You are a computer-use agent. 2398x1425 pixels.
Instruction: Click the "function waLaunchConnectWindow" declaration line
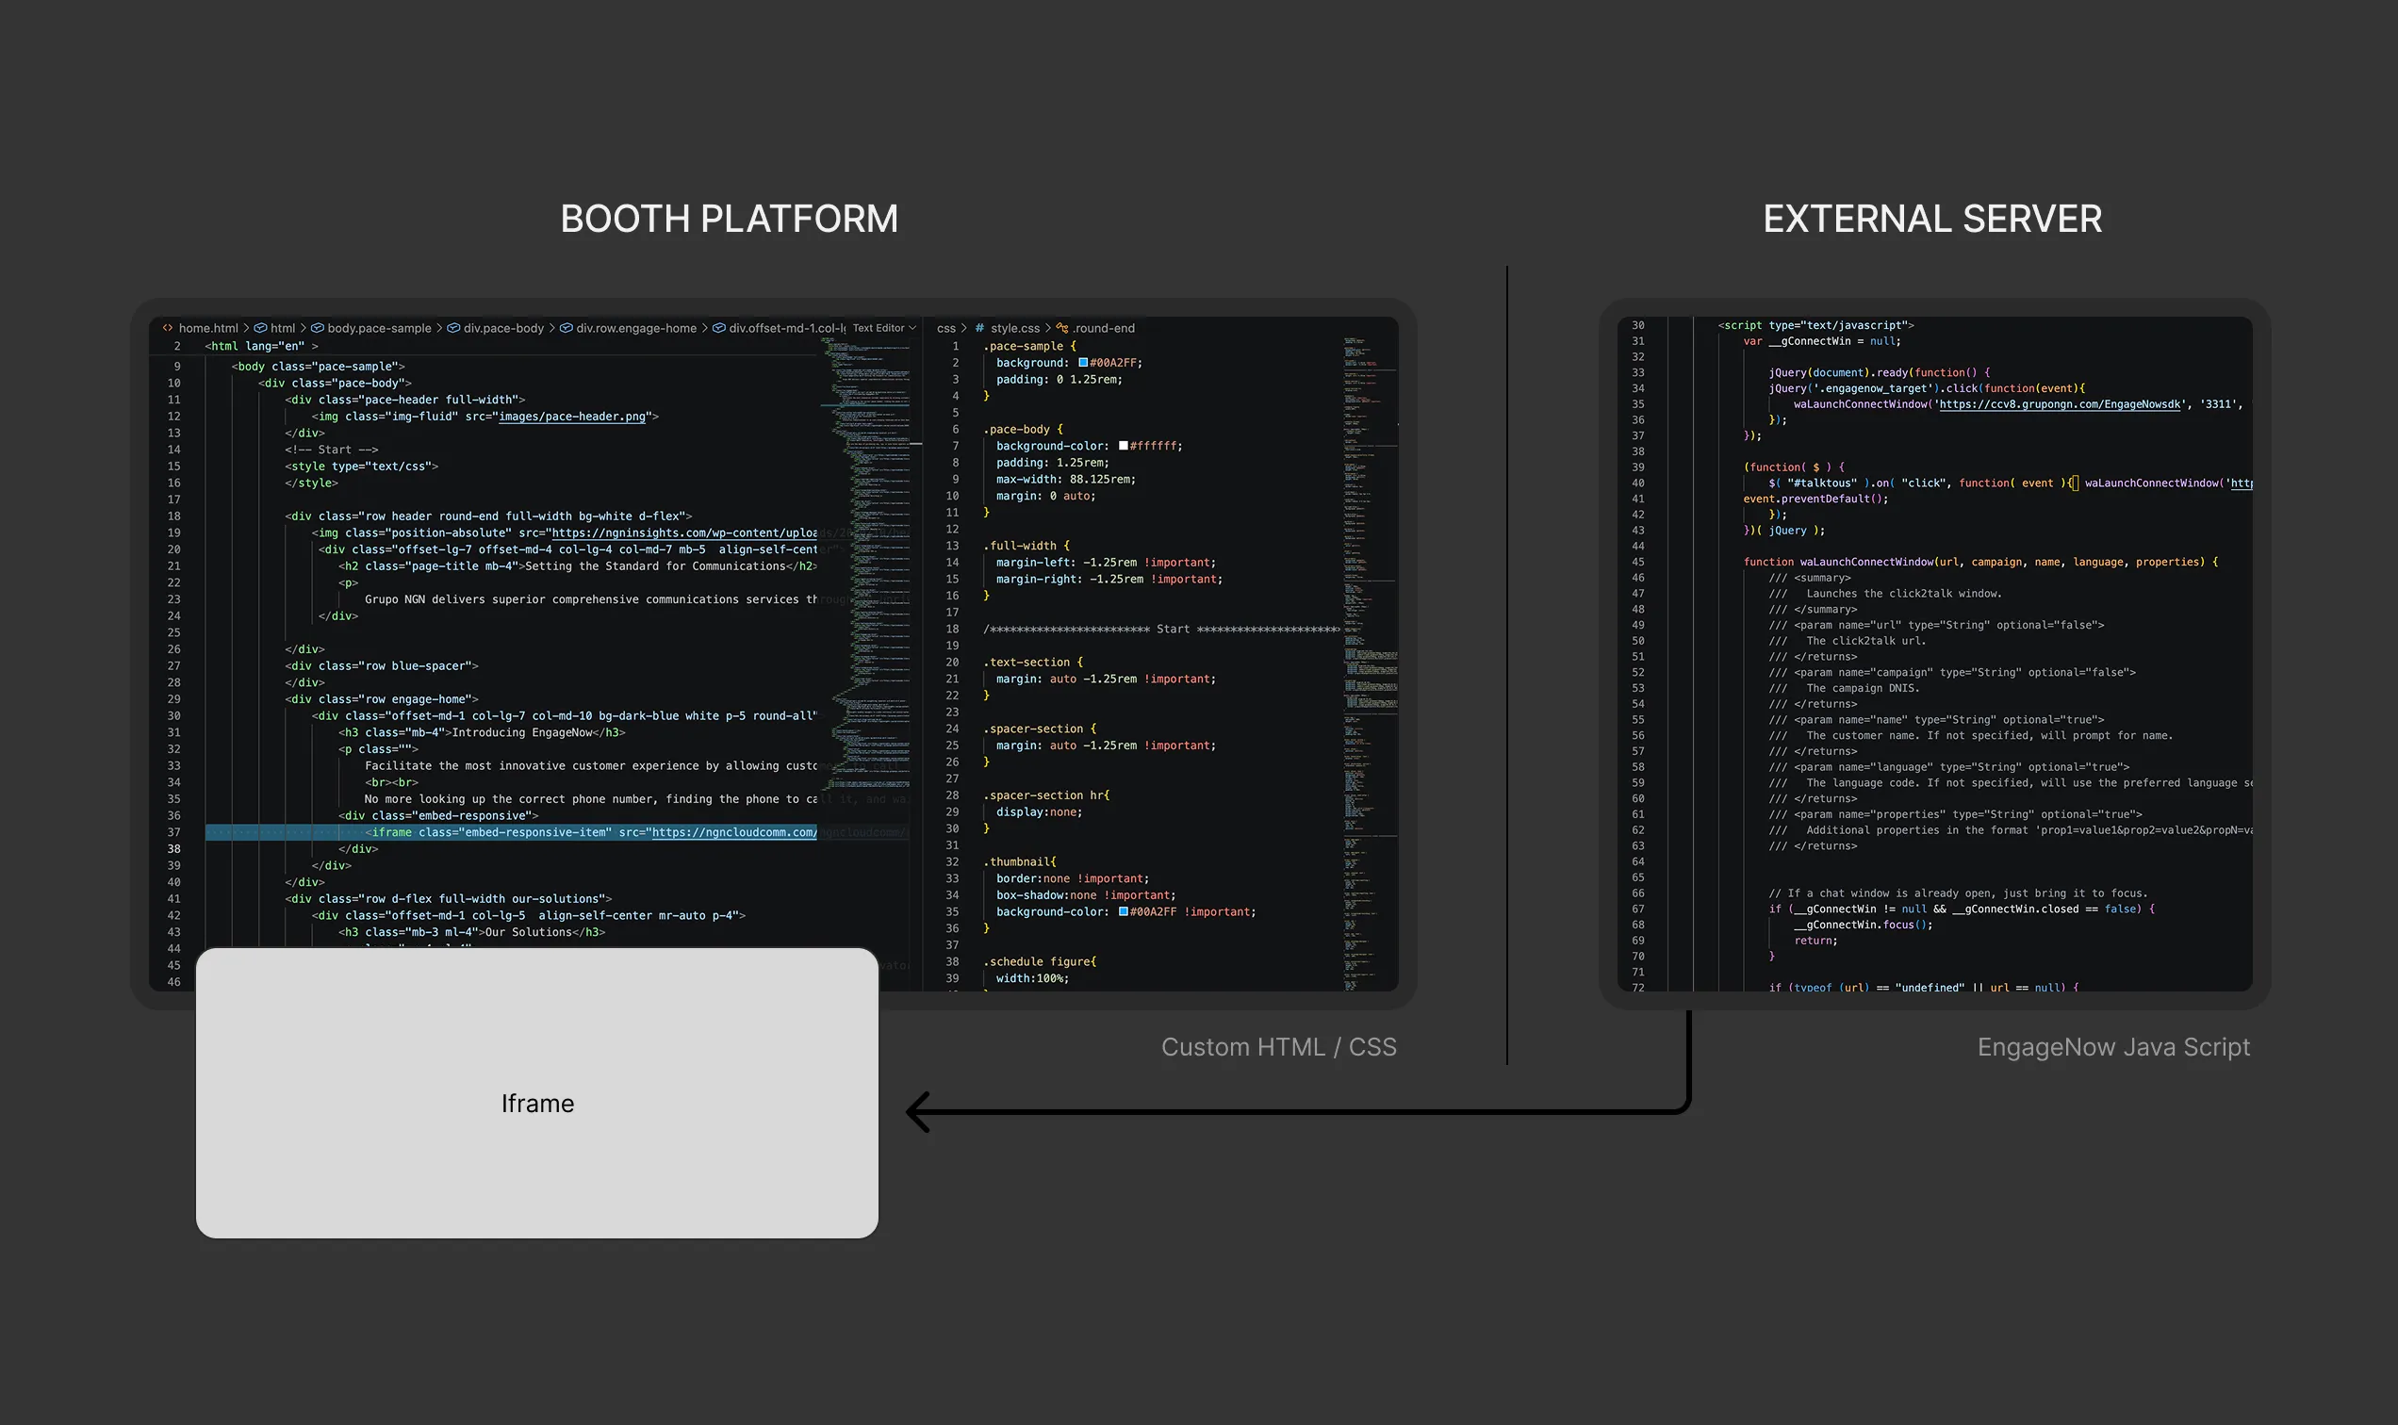1980,562
